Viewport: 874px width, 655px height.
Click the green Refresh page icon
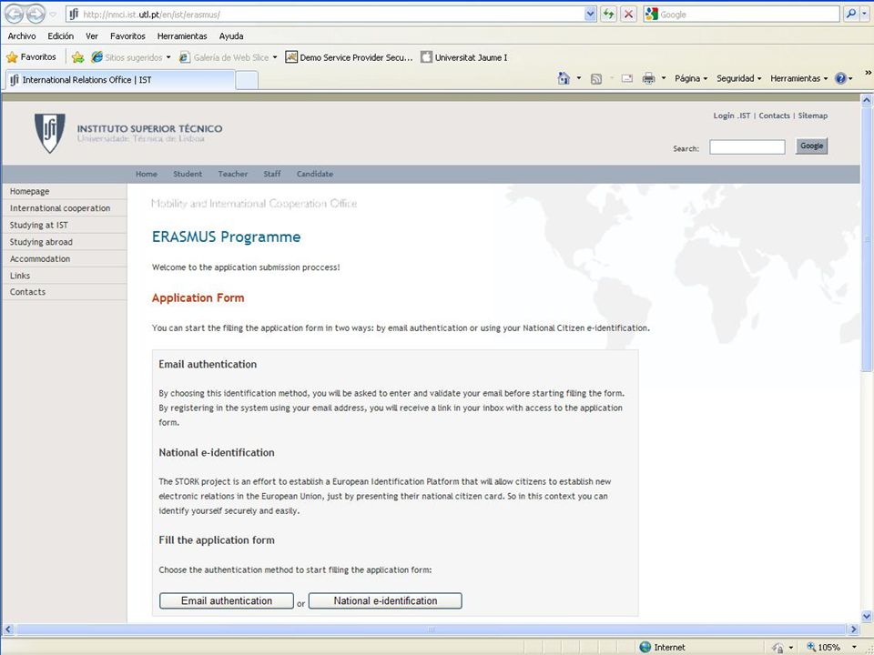click(x=608, y=15)
